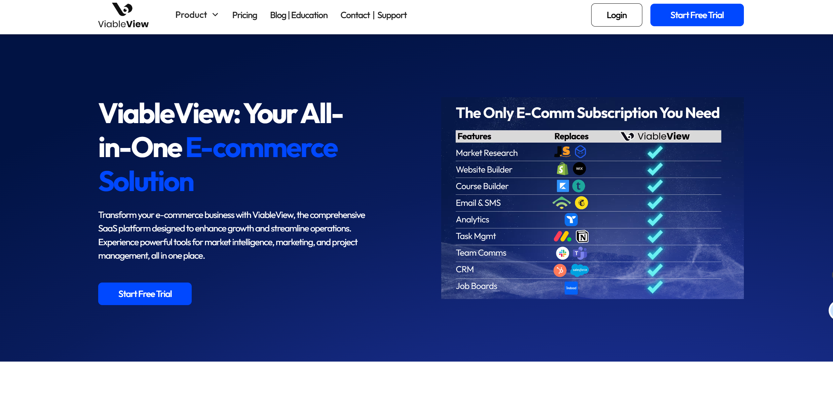Click the Teachable 't' icon
Screen dimensions: 833x408
click(579, 186)
